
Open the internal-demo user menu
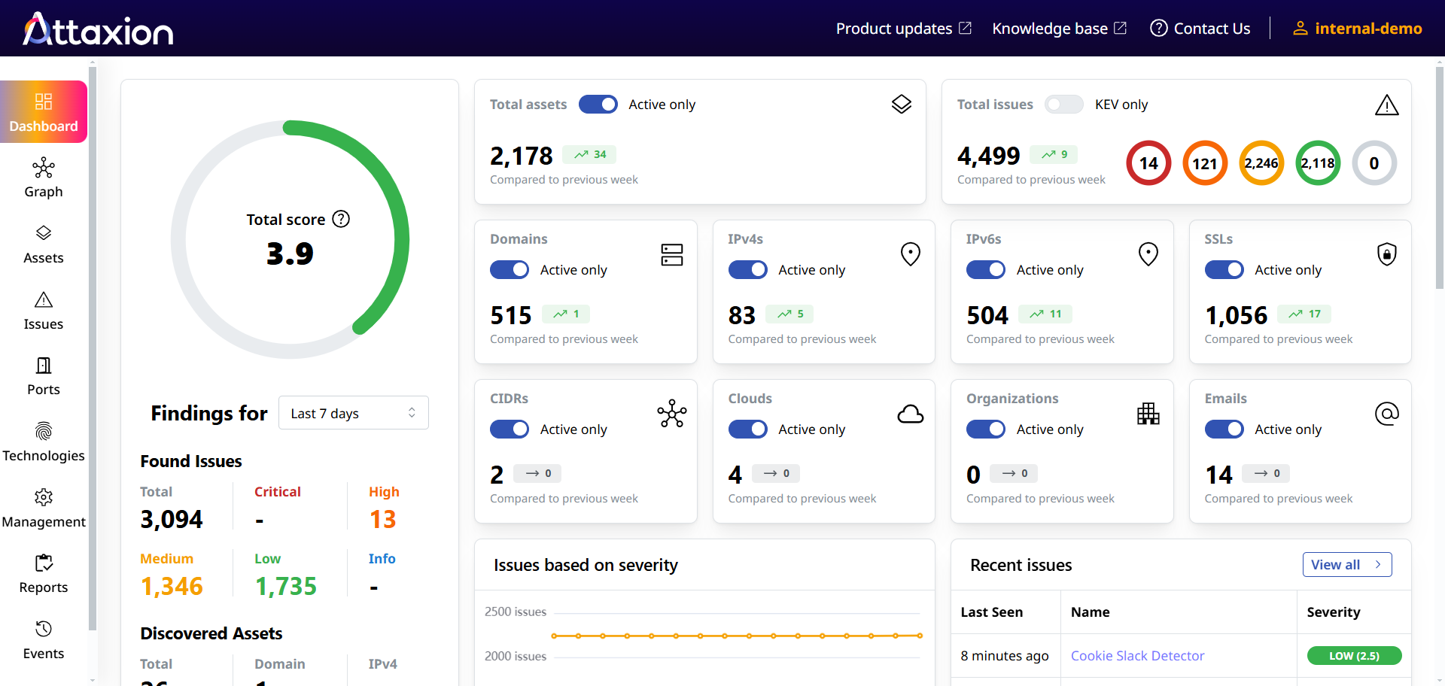click(1357, 29)
